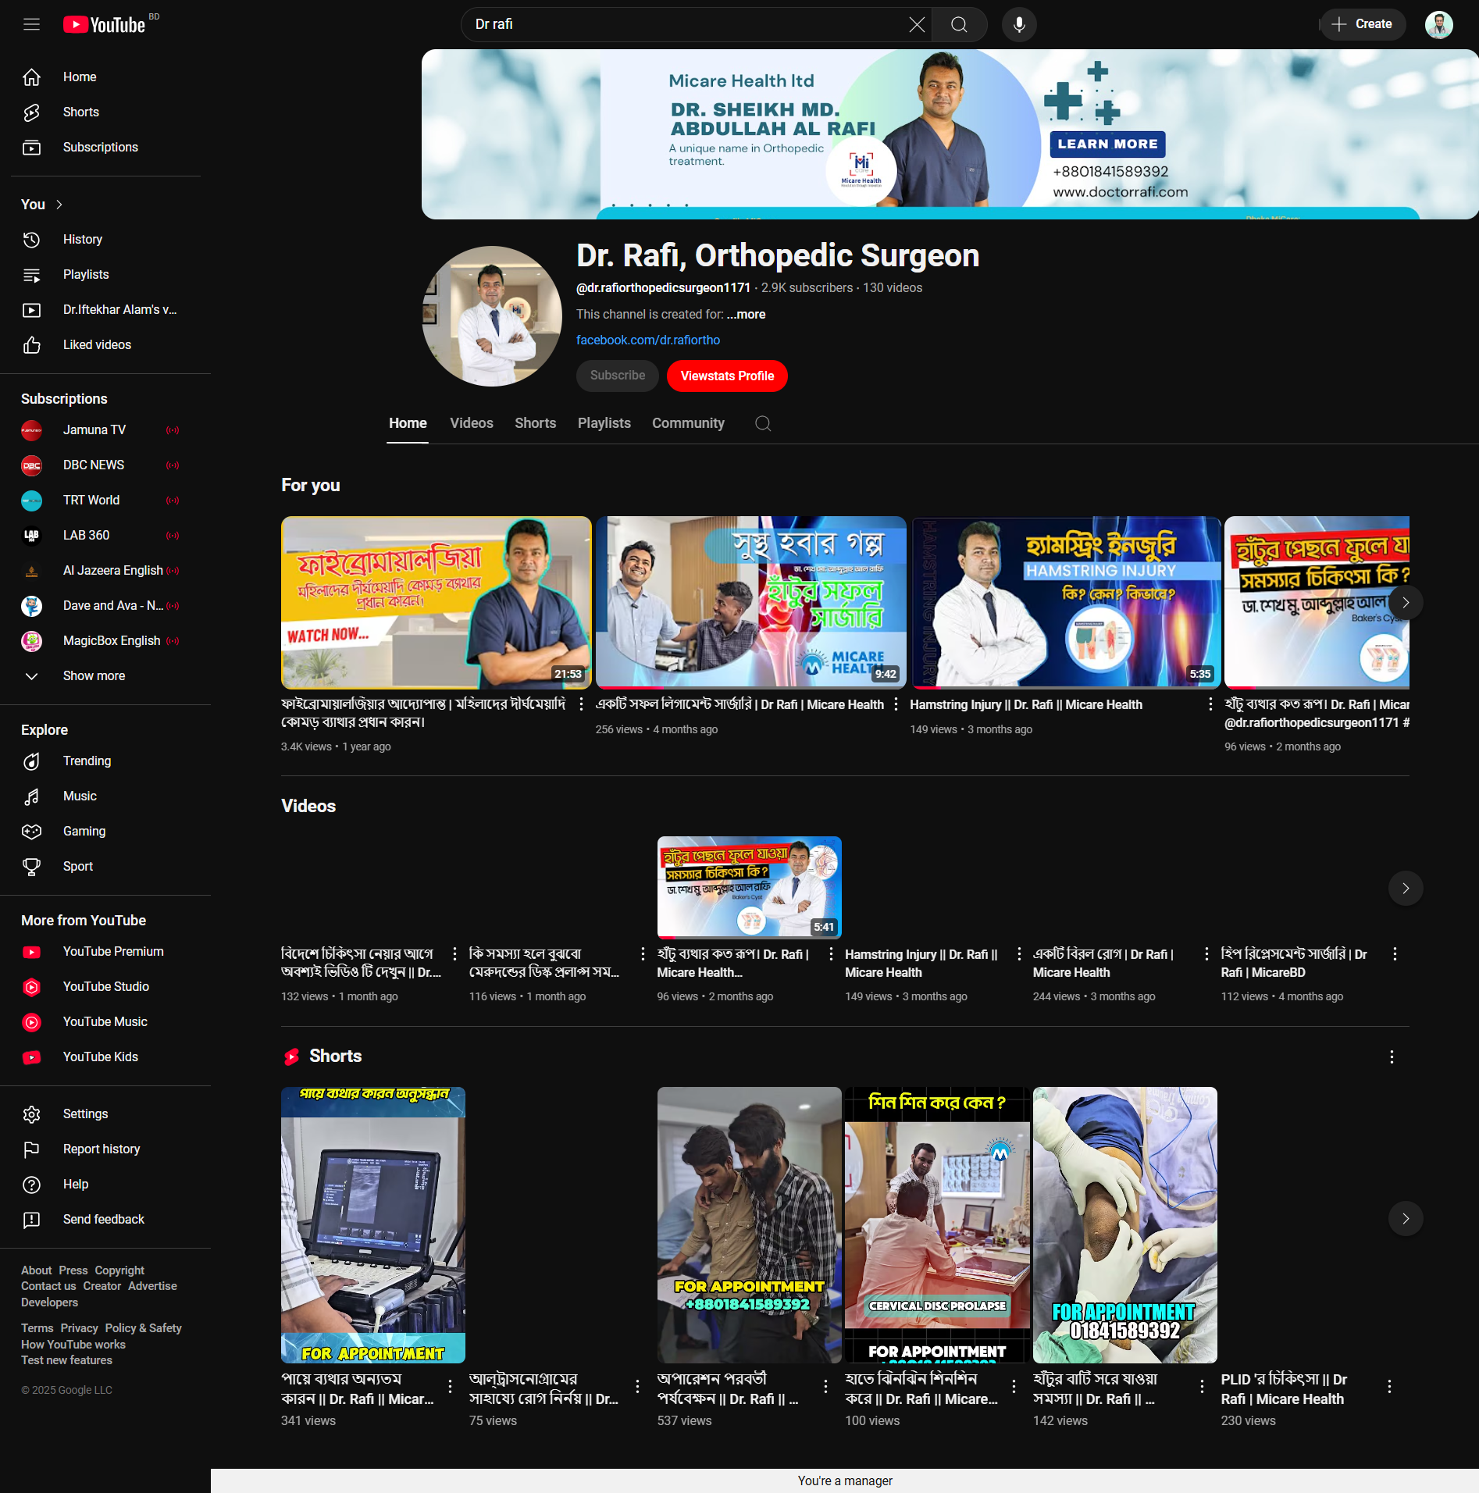The width and height of the screenshot is (1479, 1493).
Task: Run search with magnifier button
Action: [x=960, y=24]
